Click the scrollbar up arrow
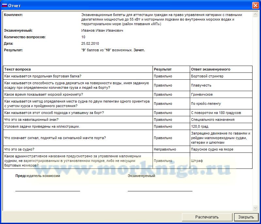Image resolution: width=261 pixels, height=224 pixels. 255,15
